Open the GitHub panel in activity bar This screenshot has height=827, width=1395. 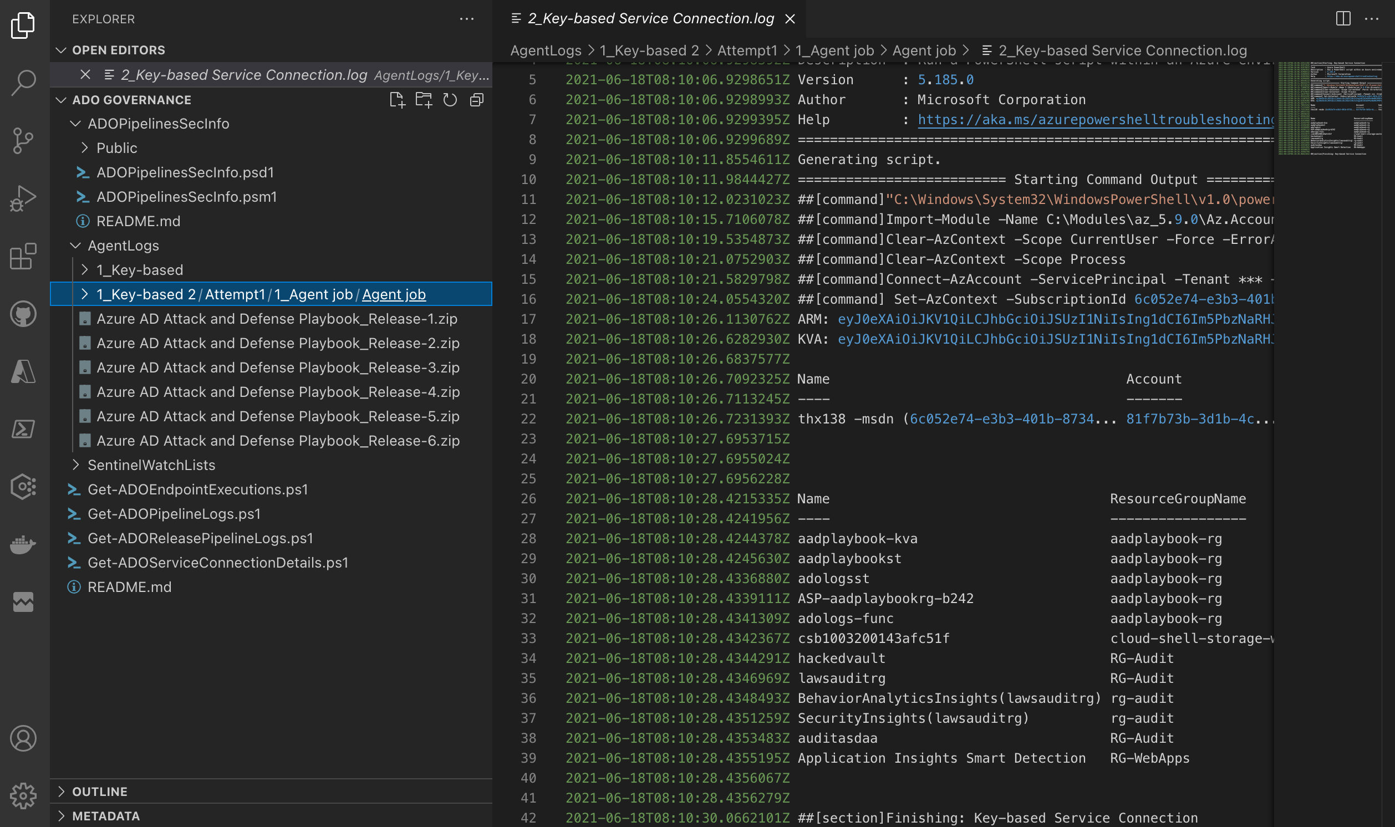pyautogui.click(x=23, y=314)
